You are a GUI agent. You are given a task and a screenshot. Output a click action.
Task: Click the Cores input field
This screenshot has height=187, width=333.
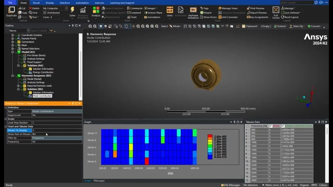coord(55,17)
